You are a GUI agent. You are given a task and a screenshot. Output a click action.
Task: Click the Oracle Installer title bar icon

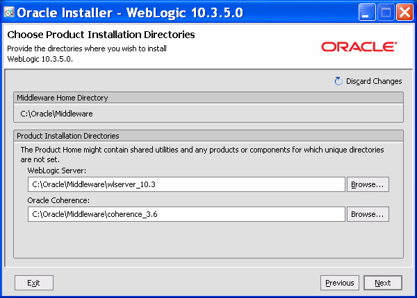click(x=9, y=12)
